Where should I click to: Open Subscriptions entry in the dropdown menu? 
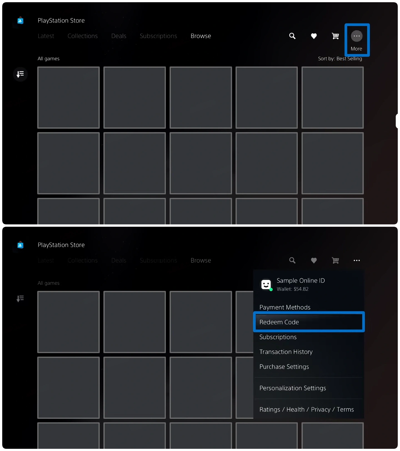tap(309, 337)
